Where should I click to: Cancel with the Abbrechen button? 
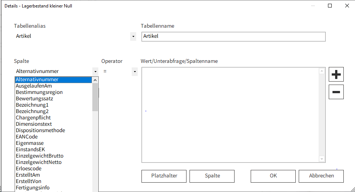(x=321, y=176)
